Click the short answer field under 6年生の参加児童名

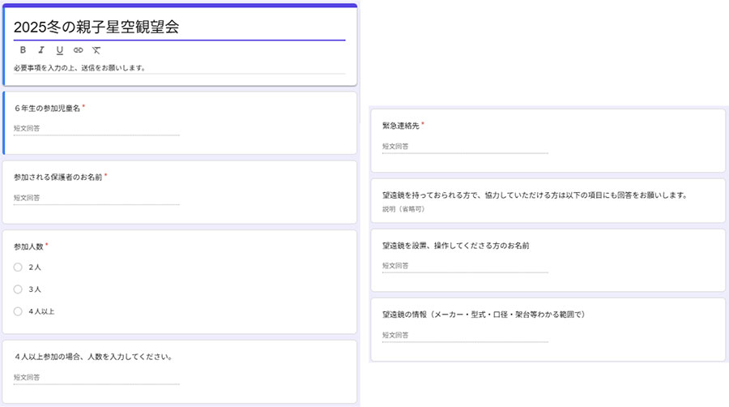click(96, 128)
